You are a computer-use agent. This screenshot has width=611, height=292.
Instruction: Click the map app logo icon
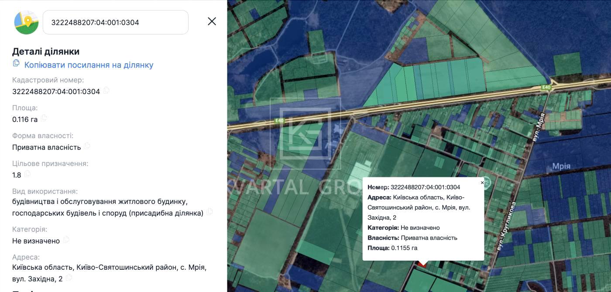pos(27,22)
